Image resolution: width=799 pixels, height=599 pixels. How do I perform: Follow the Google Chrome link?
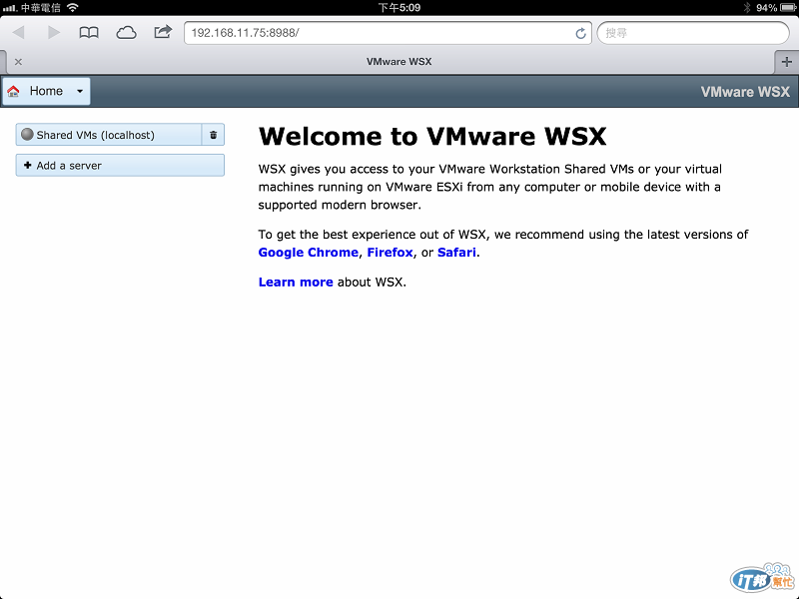point(309,253)
